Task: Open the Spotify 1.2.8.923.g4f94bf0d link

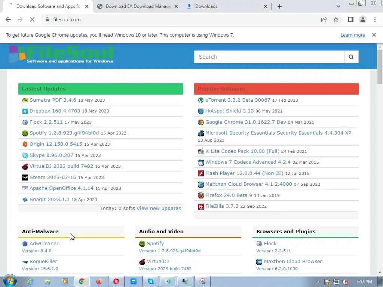Action: point(64,133)
